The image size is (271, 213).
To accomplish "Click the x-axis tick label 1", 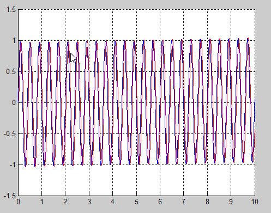I will 42,202.
